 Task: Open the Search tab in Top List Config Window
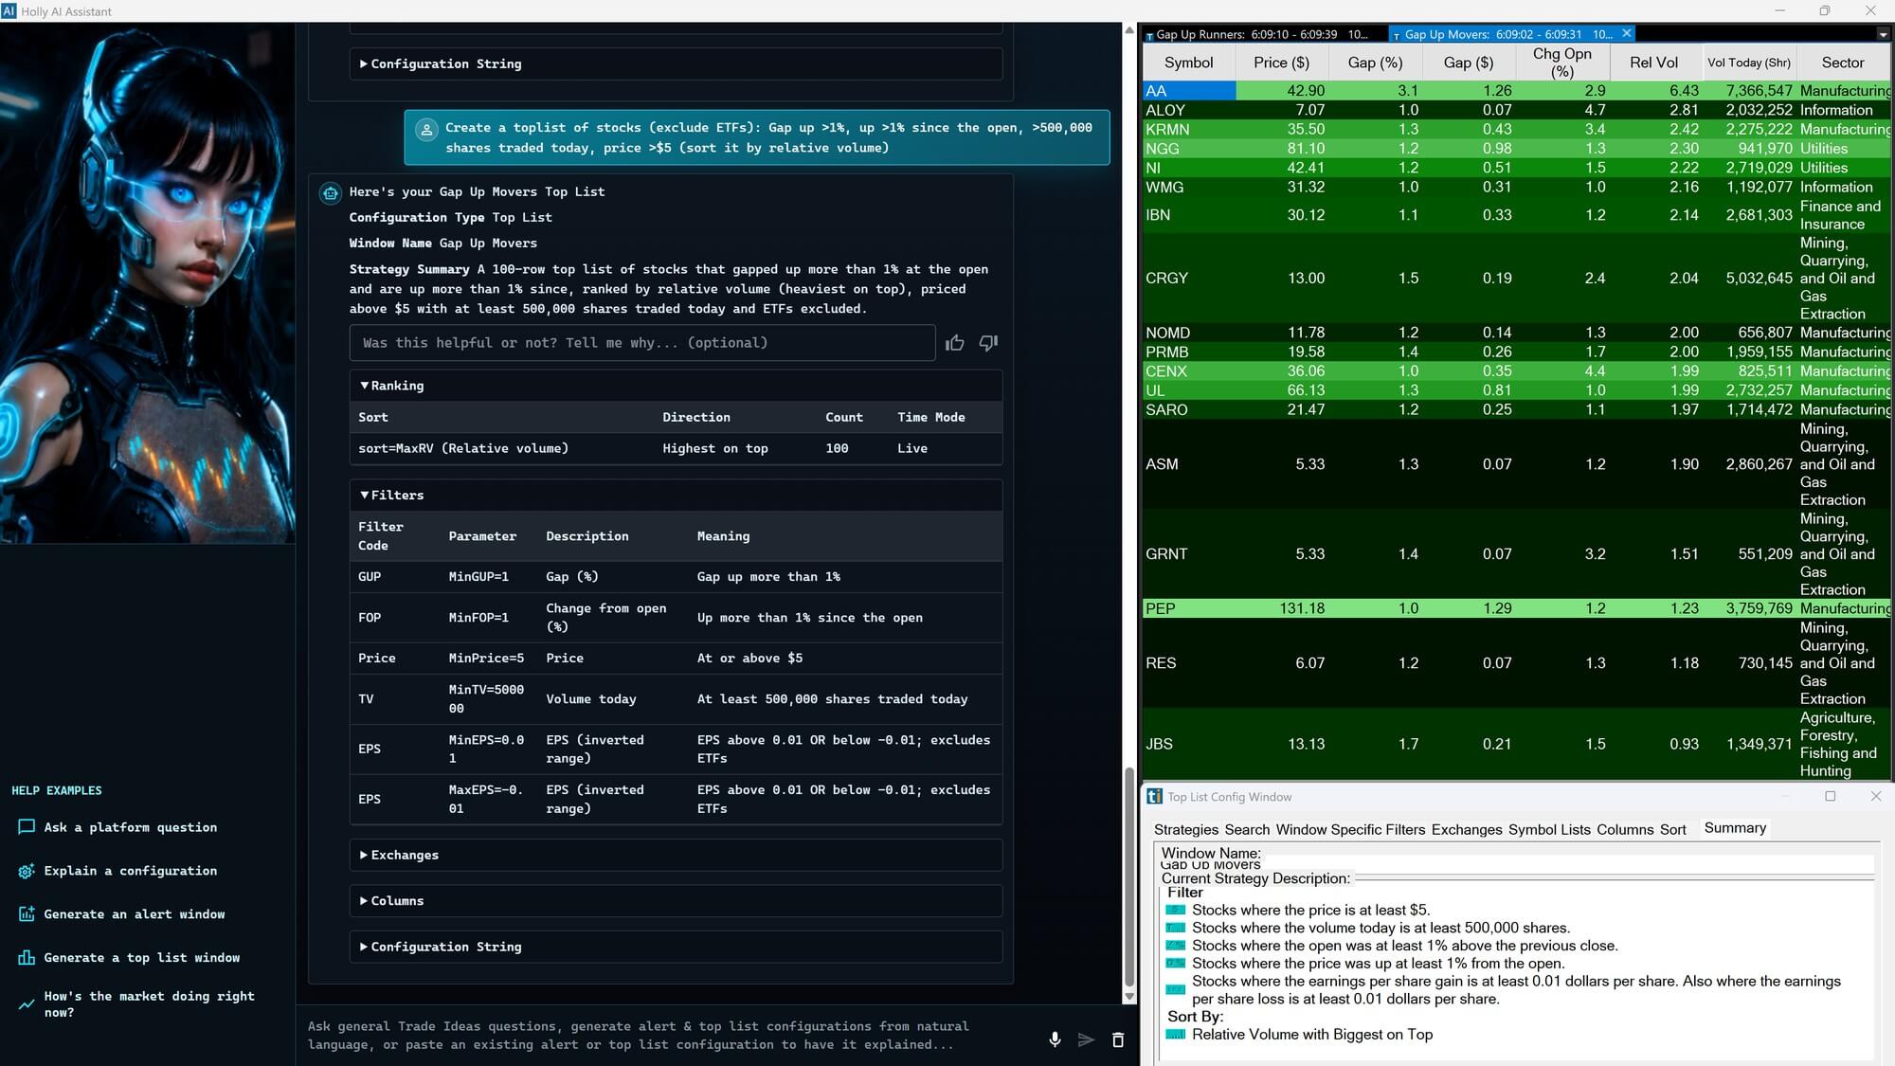tap(1247, 829)
